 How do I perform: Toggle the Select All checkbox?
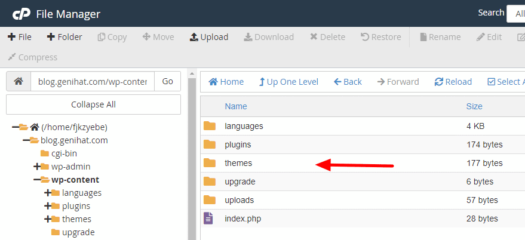click(x=492, y=82)
